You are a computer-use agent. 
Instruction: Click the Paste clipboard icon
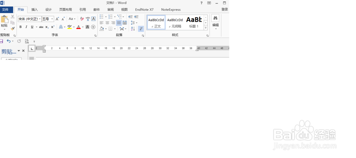(4, 19)
